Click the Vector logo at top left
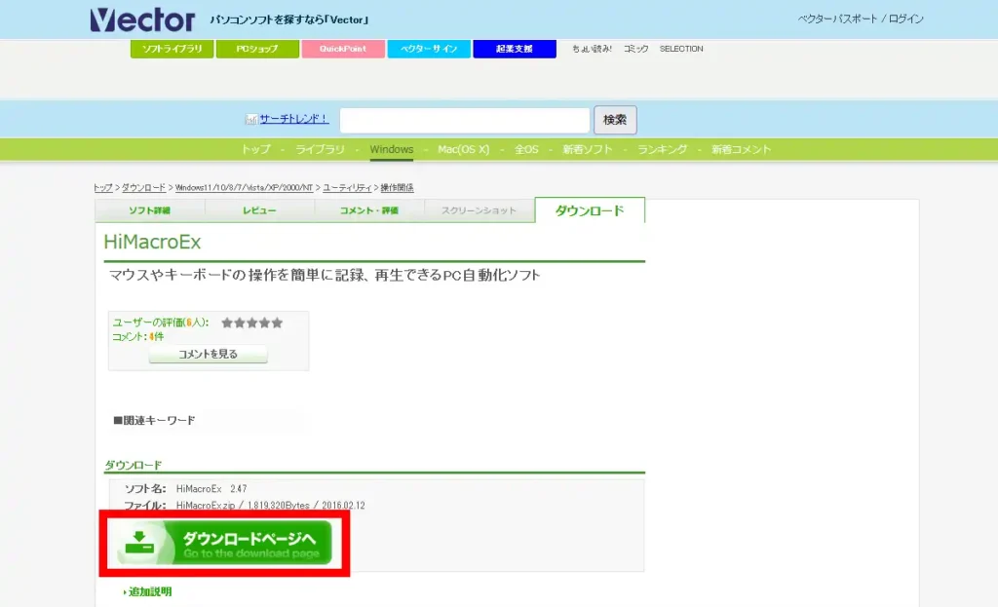The image size is (998, 607). (142, 19)
